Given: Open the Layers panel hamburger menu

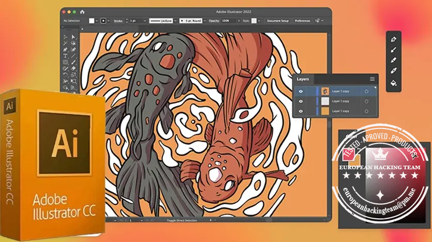Looking at the screenshot, I should tap(372, 79).
